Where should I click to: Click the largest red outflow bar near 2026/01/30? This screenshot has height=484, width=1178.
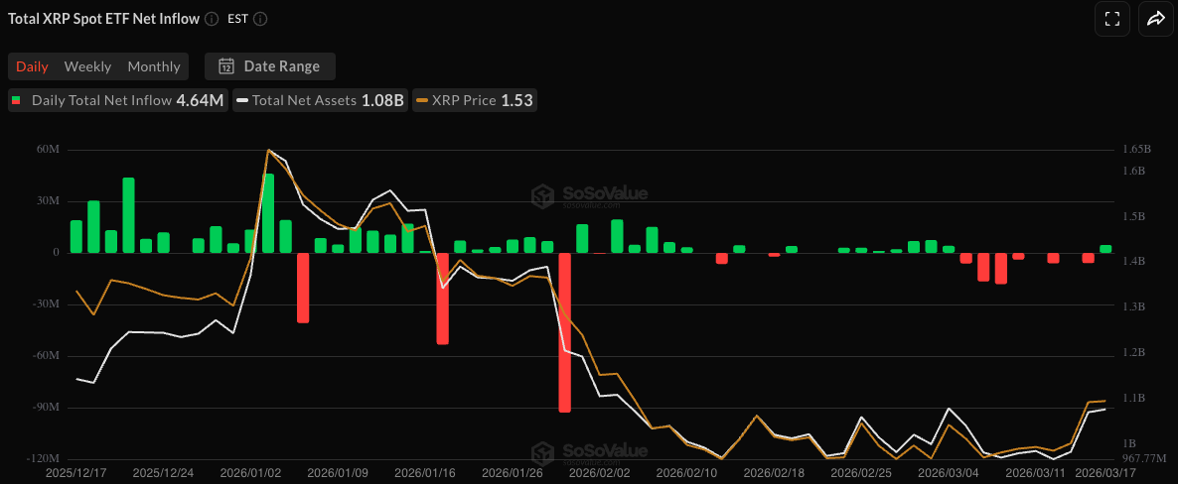565,332
